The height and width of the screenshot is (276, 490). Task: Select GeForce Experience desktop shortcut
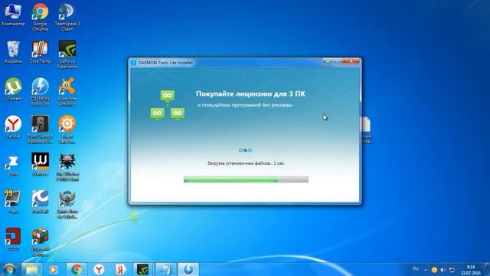67,54
